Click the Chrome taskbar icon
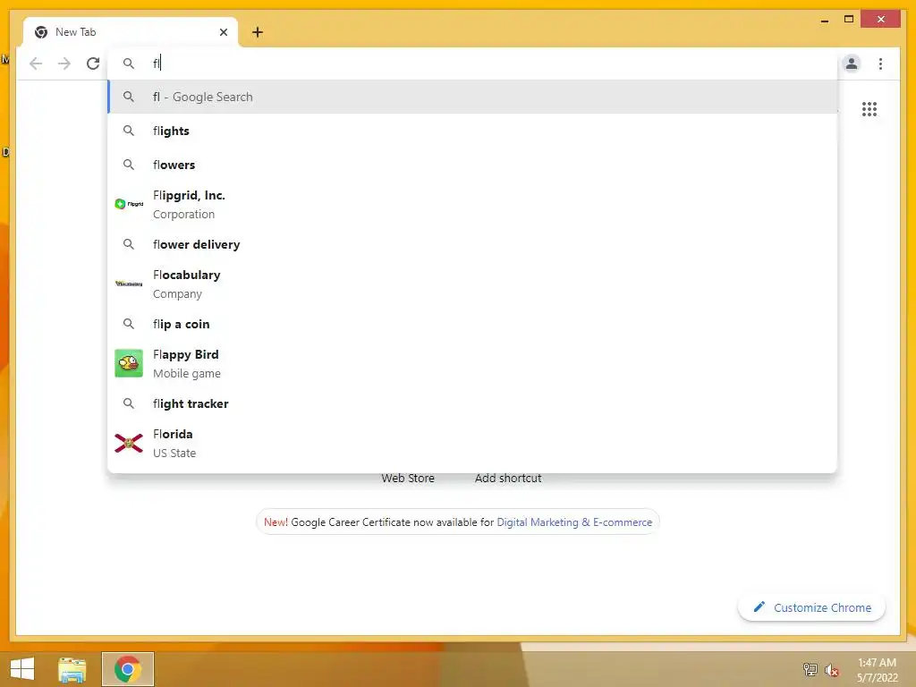This screenshot has width=916, height=687. [128, 669]
